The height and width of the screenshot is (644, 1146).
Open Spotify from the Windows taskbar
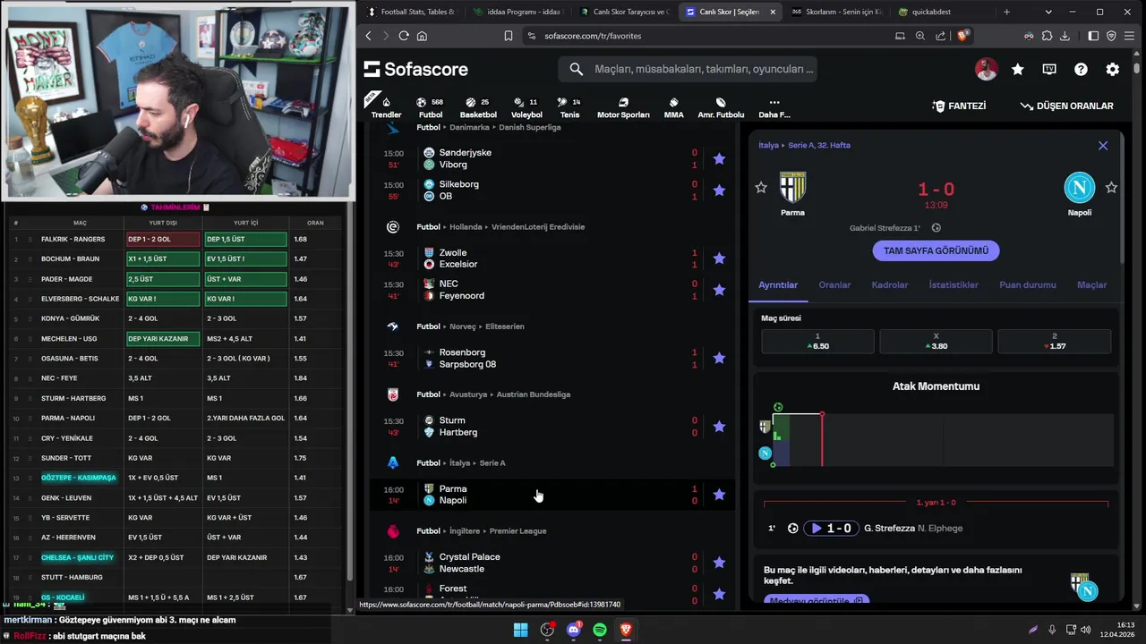(x=600, y=630)
